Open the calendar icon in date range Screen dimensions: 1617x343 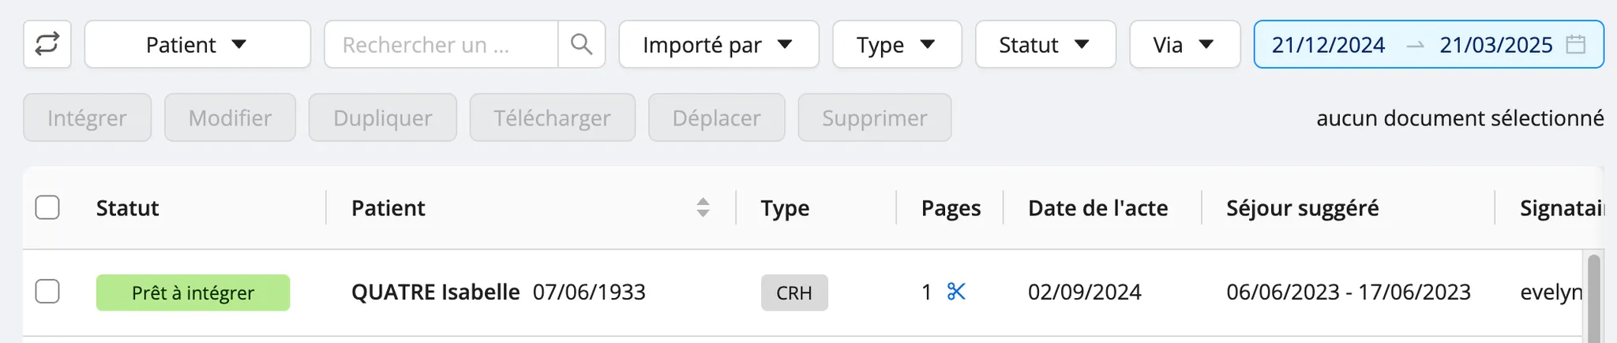point(1575,44)
